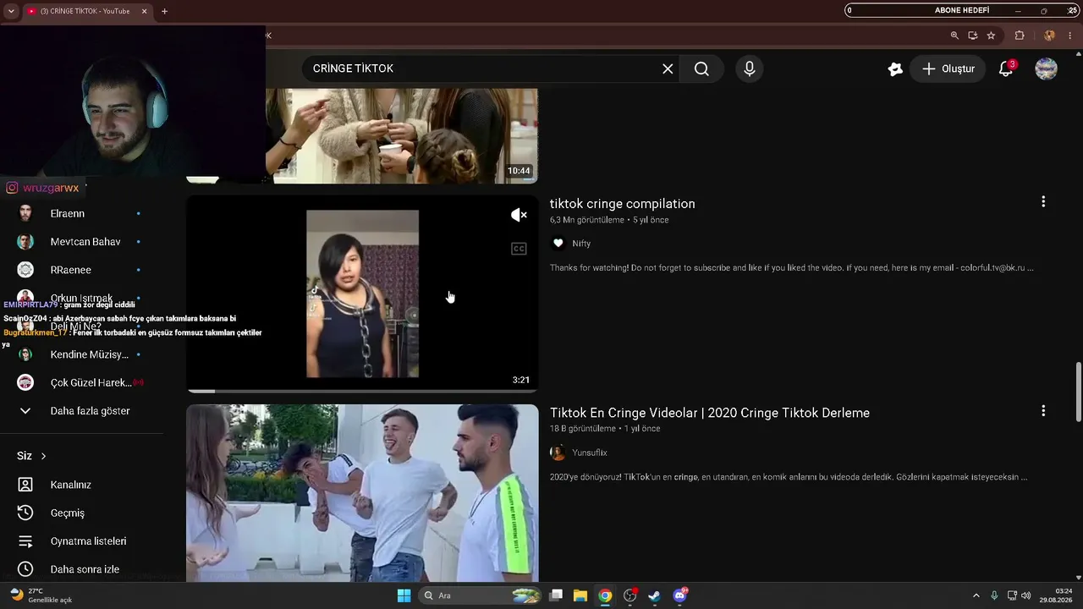Switch to Chrome in the taskbar
Image resolution: width=1083 pixels, height=609 pixels.
[x=605, y=595]
